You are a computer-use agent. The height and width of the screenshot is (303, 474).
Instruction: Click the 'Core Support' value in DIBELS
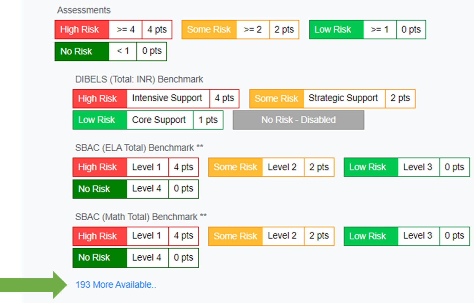[x=159, y=120]
